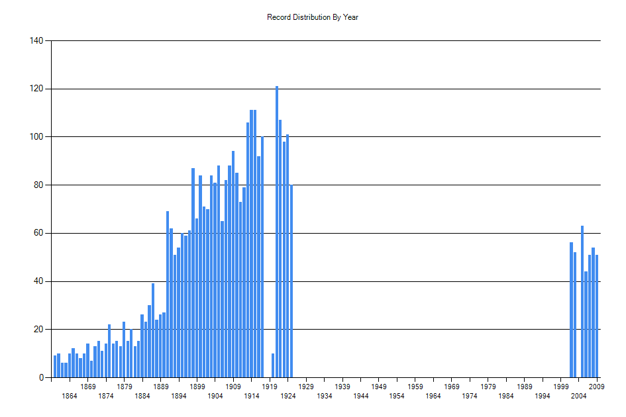626x417 pixels.
Task: Select the 140 label on the vertical axis
Action: (36, 40)
